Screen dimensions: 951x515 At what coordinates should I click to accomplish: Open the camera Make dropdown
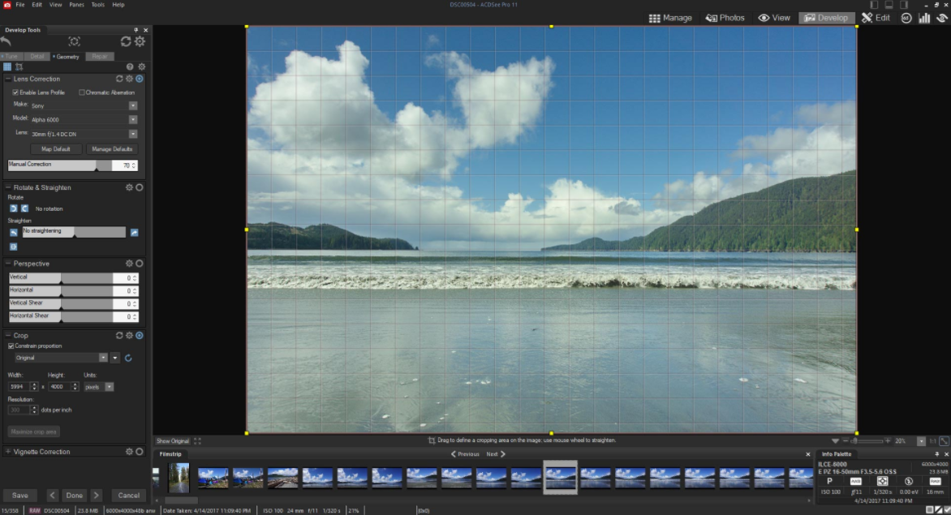point(133,105)
